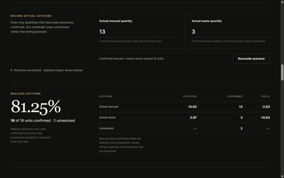
Task: Click the 'Realized diversion ratio' explanation text
Action: click(x=30, y=135)
